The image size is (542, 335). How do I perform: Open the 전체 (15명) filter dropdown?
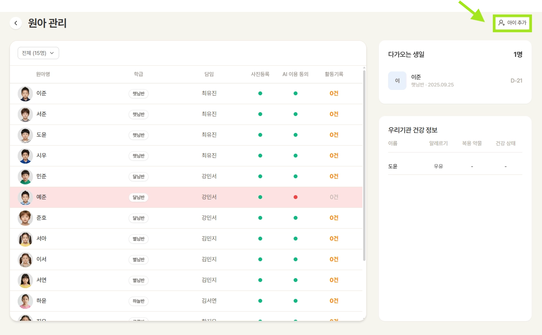38,53
